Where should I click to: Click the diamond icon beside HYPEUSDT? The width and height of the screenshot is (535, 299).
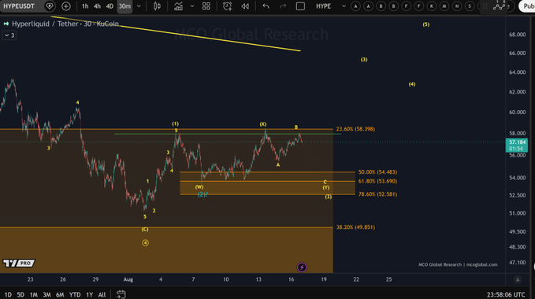coord(50,6)
